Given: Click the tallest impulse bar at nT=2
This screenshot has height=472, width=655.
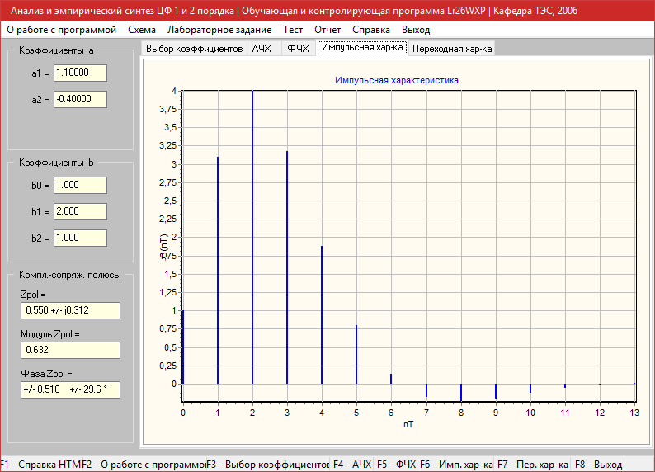Looking at the screenshot, I should tap(252, 238).
